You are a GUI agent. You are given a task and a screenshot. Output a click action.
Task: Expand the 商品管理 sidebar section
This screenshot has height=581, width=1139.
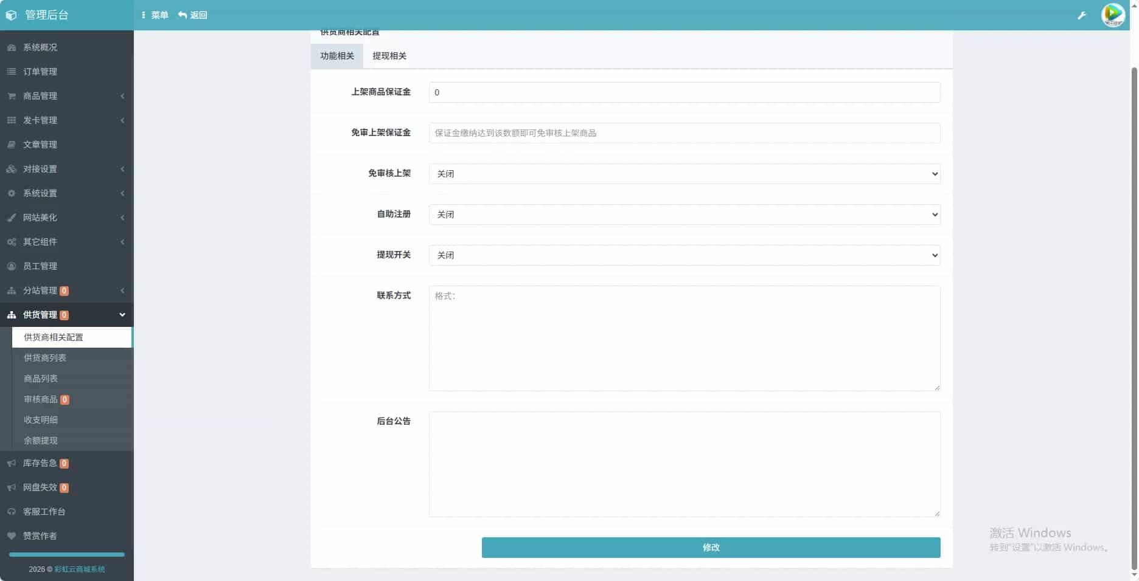coord(66,95)
